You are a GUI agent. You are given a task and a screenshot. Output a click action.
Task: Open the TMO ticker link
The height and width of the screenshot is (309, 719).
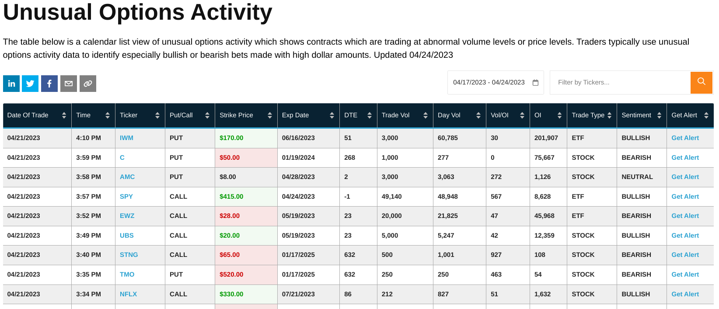(x=127, y=274)
